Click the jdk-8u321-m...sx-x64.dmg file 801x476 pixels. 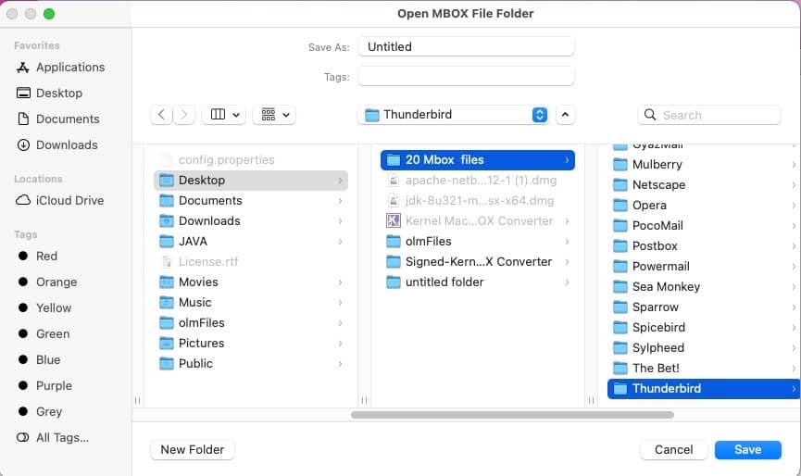pyautogui.click(x=478, y=201)
